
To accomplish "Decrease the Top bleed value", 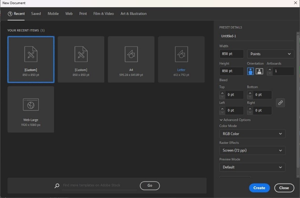I will (222, 97).
